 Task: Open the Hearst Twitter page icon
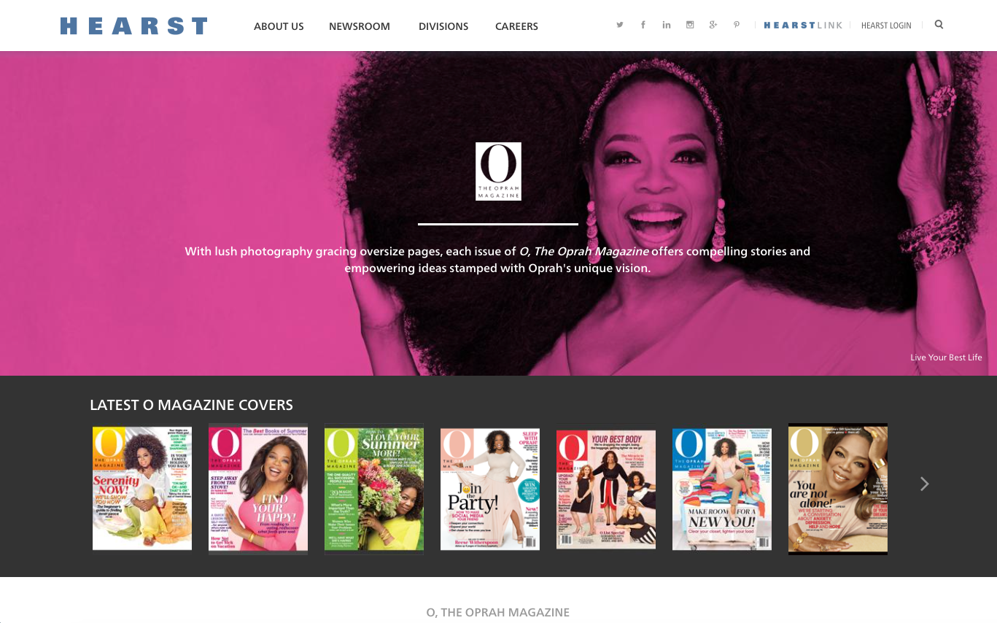620,25
